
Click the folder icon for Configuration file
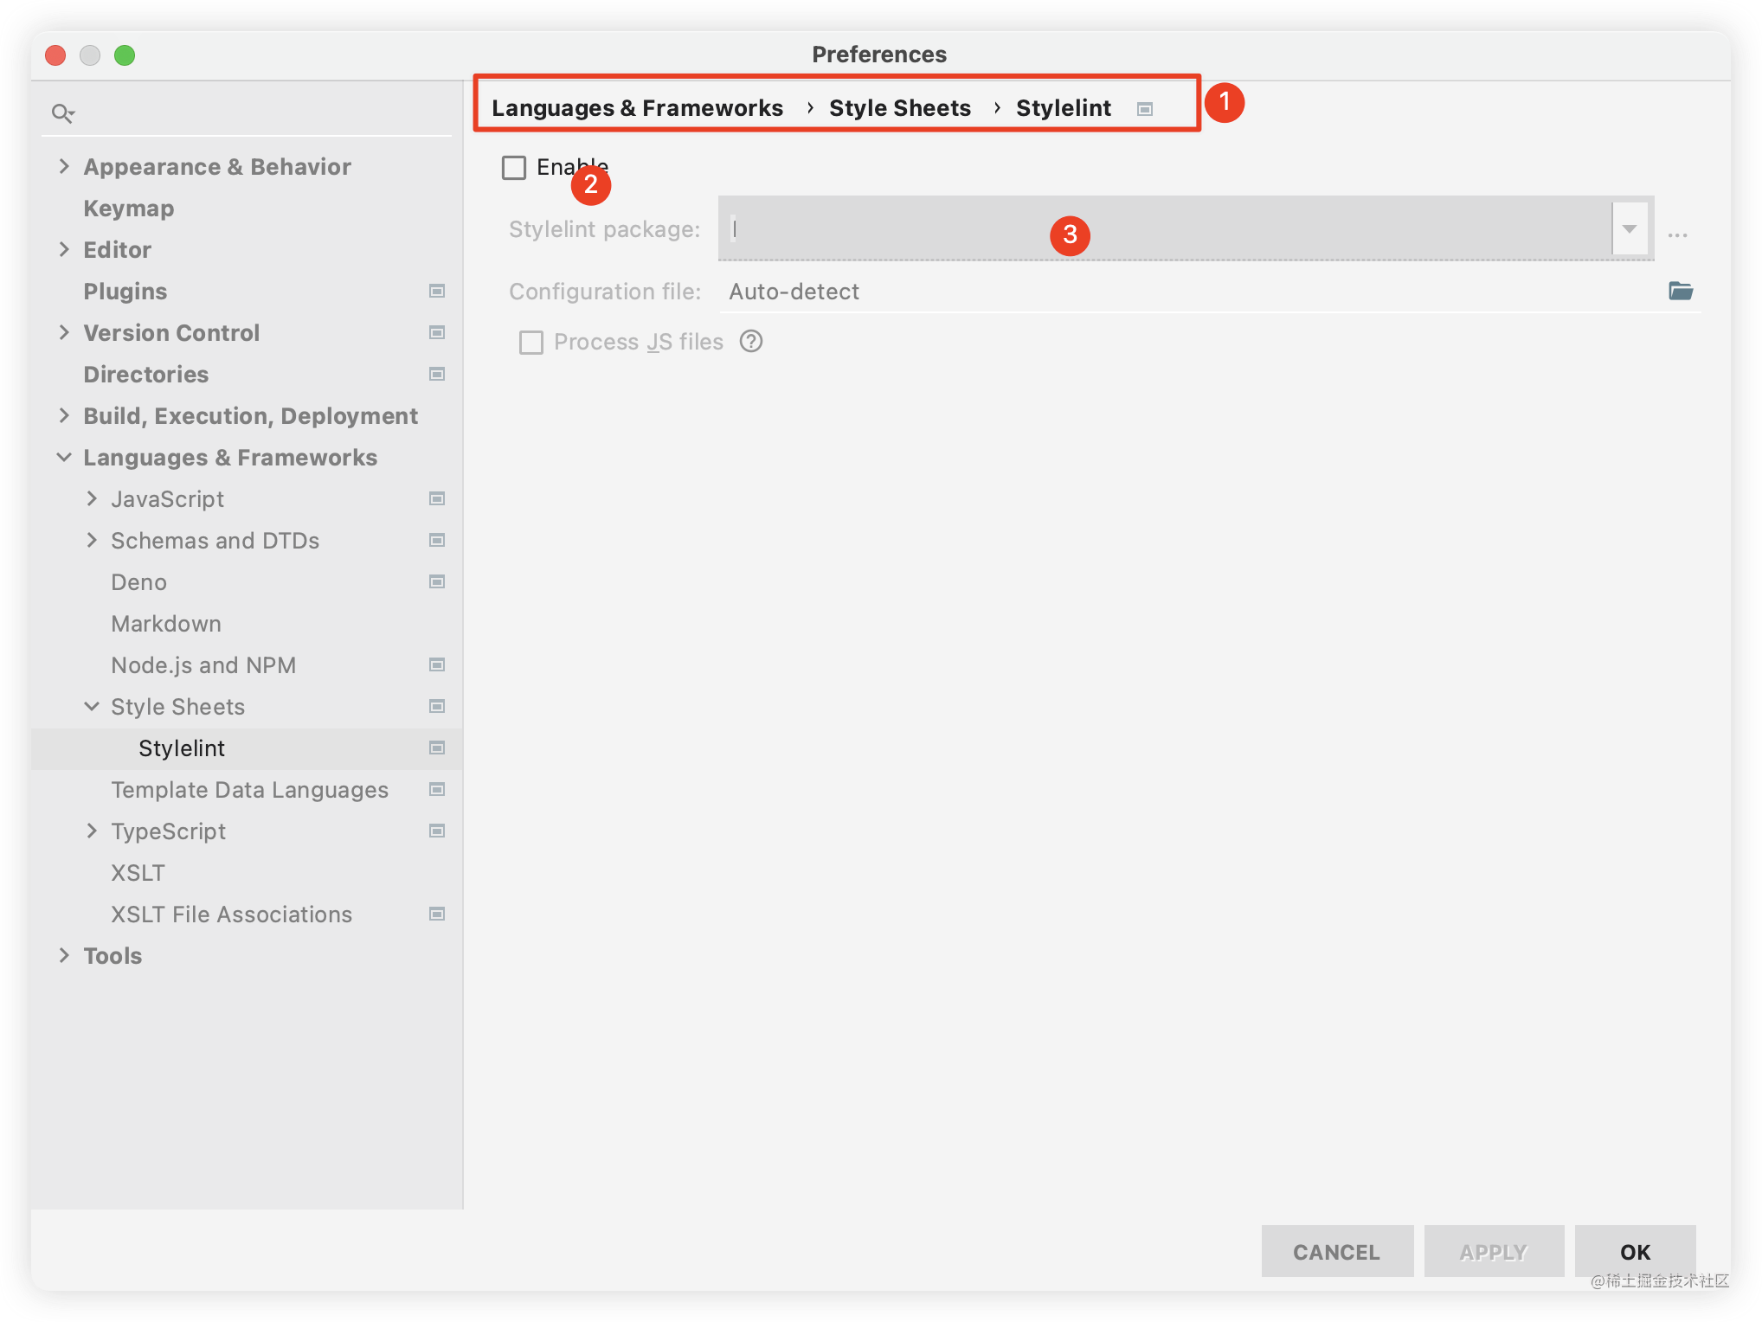(x=1680, y=292)
